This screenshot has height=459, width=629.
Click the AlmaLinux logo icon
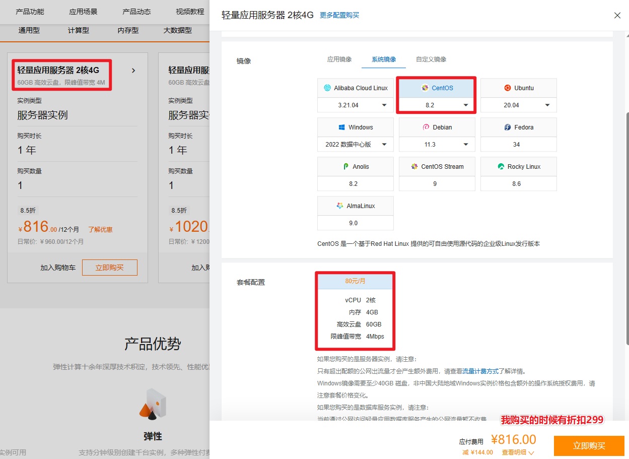point(339,206)
